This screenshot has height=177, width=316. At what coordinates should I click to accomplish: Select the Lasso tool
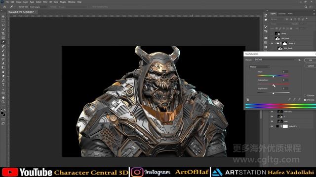pyautogui.click(x=3, y=25)
